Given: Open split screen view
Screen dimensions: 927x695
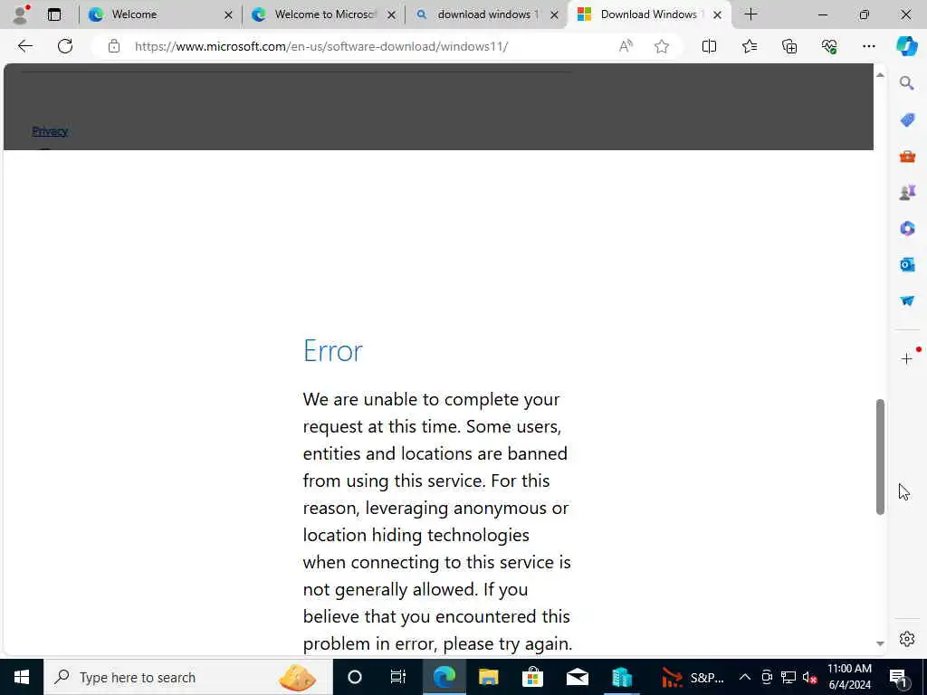Looking at the screenshot, I should 709,46.
